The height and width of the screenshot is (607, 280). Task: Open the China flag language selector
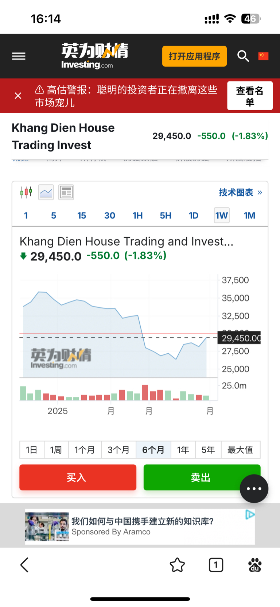pyautogui.click(x=263, y=56)
